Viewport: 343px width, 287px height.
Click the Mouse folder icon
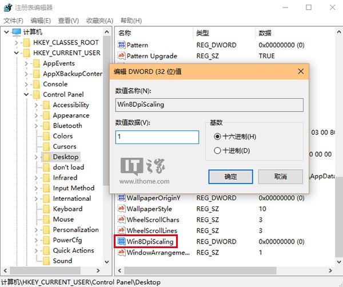(x=46, y=219)
